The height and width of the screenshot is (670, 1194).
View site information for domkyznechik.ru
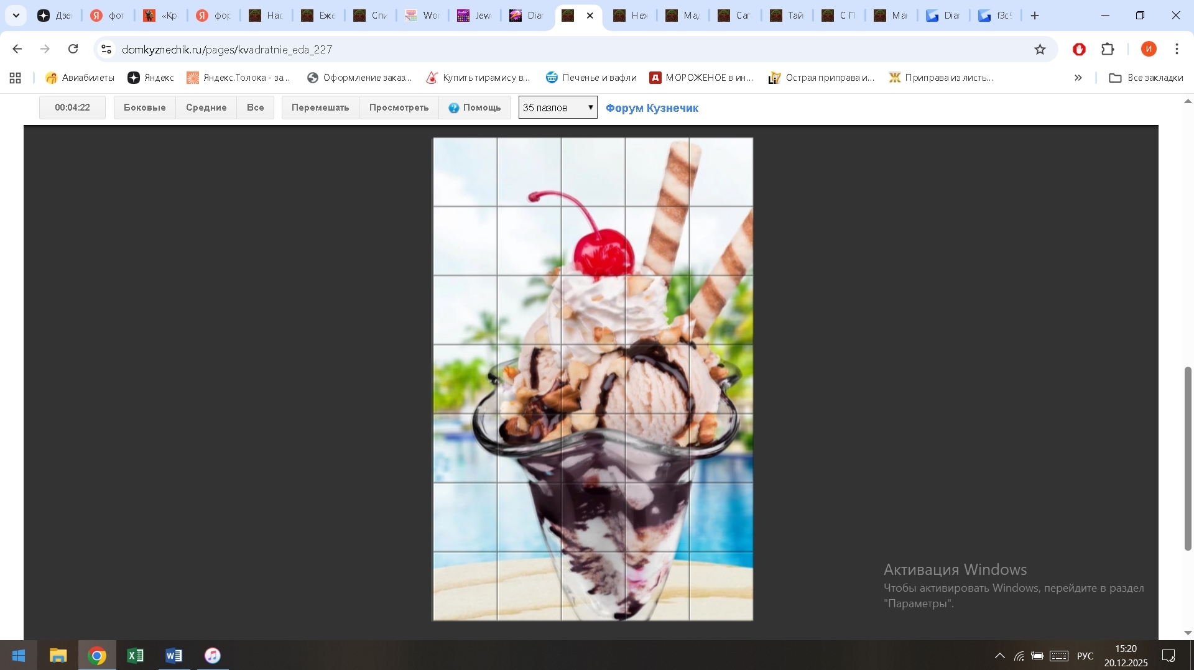(106, 49)
